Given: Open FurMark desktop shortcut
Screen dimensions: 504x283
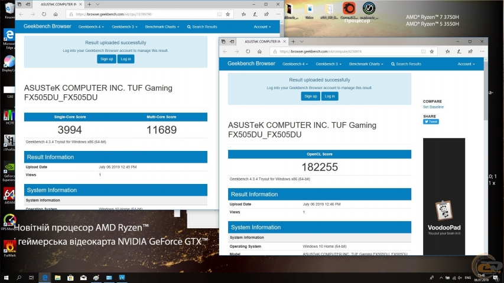Looking at the screenshot, I should point(9,248).
